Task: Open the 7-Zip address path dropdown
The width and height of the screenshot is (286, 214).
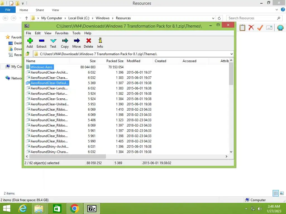Action: [232, 54]
